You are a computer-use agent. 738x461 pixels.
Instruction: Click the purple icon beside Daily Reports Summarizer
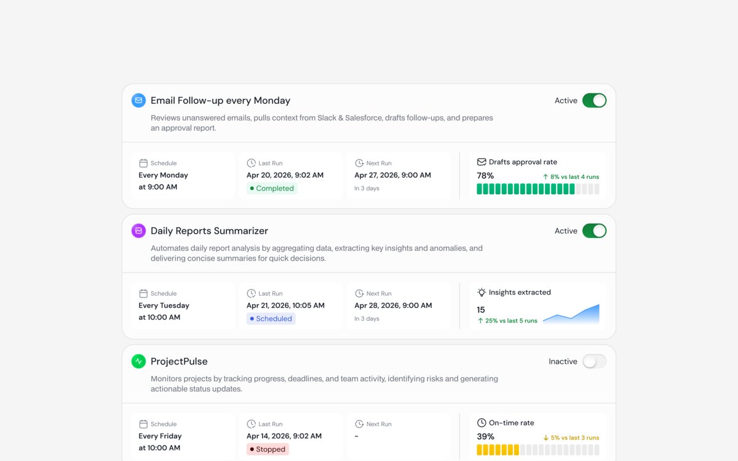click(138, 230)
